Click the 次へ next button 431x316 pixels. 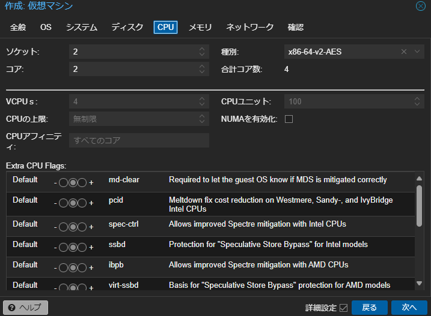[409, 308]
